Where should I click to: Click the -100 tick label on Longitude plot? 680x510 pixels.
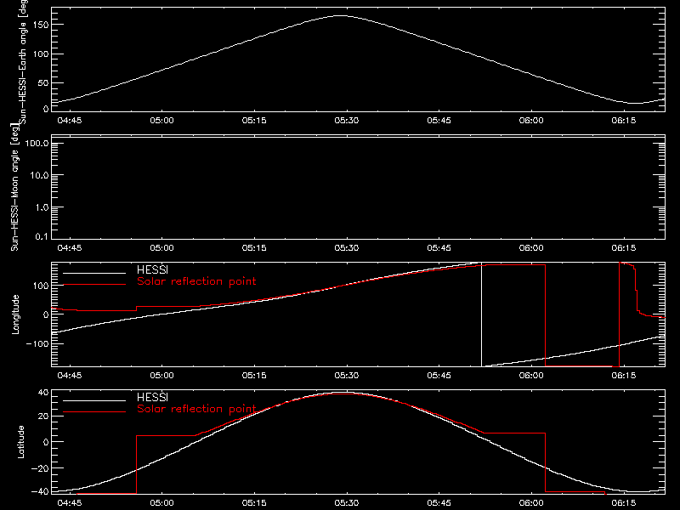click(x=37, y=343)
